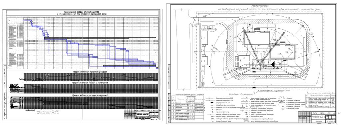The width and height of the screenshot is (341, 127).
Task: Click the labor resources movement graph strip
Action: pos(90,77)
